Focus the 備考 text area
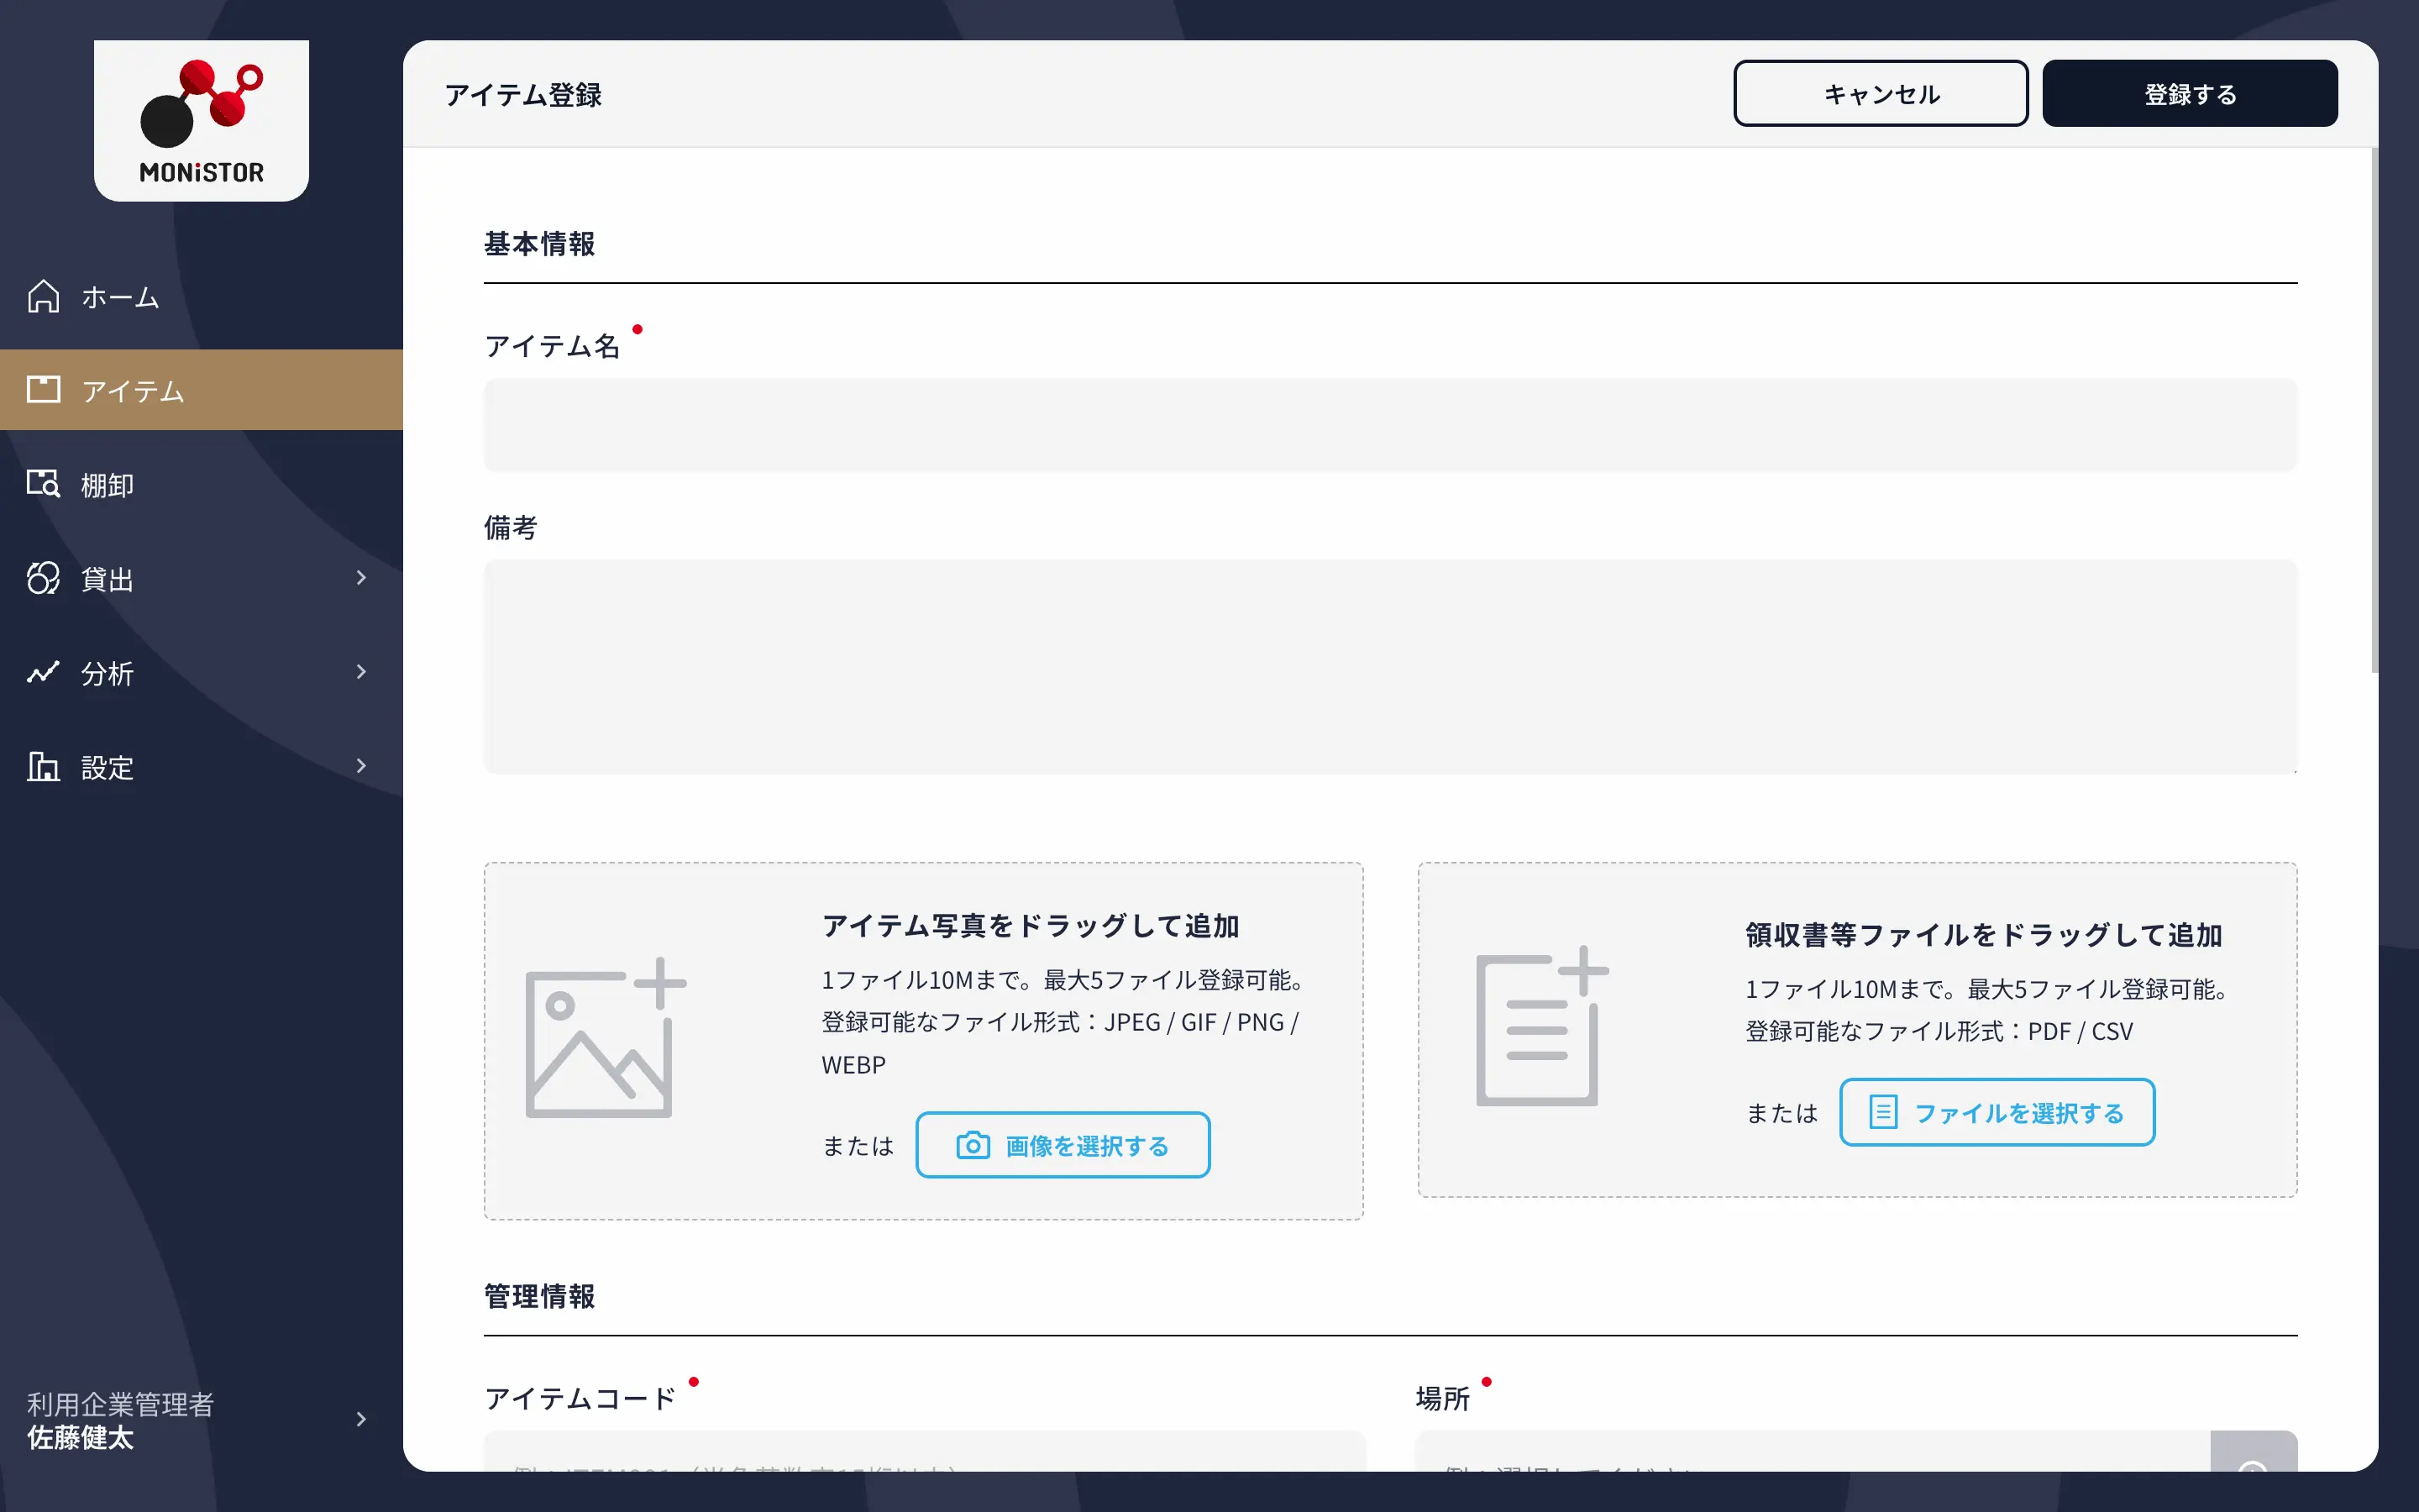2419x1512 pixels. pyautogui.click(x=1390, y=666)
